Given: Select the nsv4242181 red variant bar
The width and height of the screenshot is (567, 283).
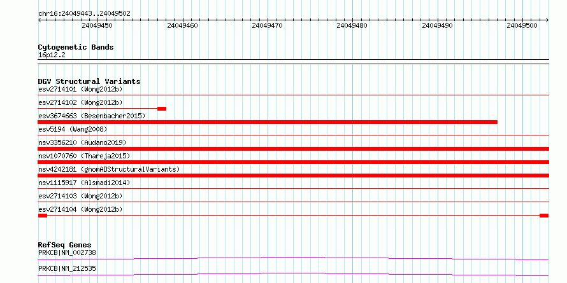Looking at the screenshot, I should pyautogui.click(x=293, y=176).
